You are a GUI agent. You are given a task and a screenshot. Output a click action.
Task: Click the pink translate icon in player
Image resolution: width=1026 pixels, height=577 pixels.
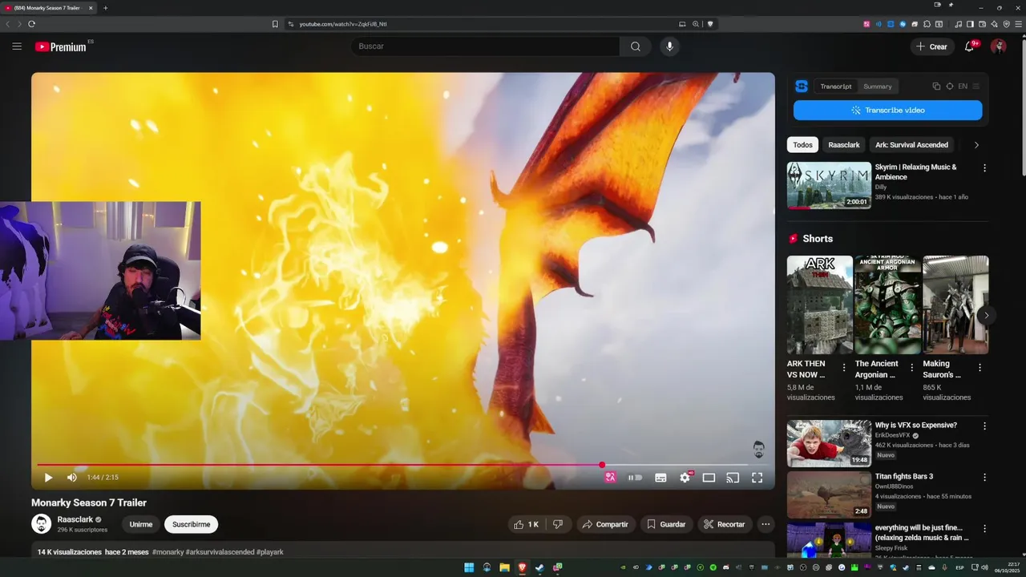pyautogui.click(x=610, y=478)
